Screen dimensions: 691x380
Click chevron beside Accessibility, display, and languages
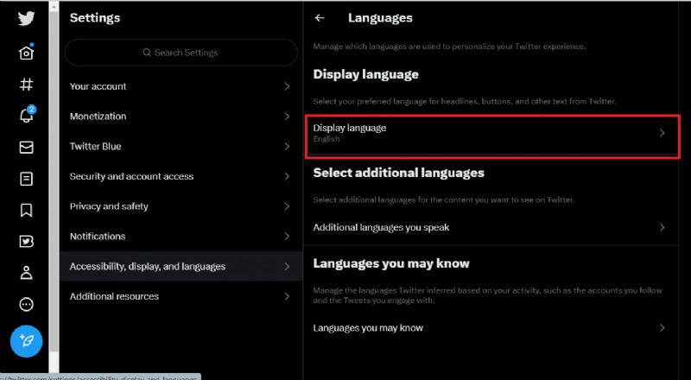pos(287,266)
